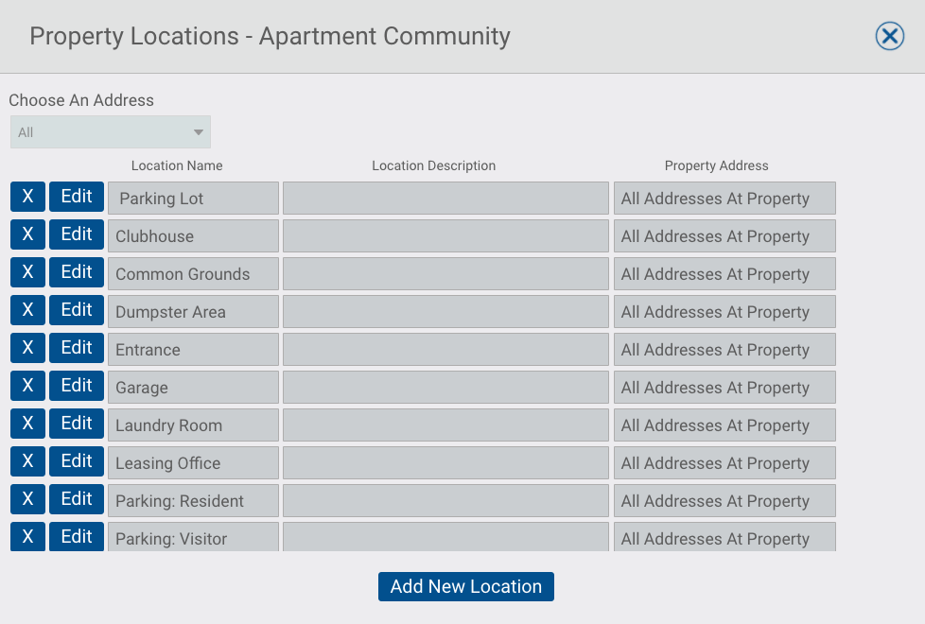Click the Entrance location description field

446,349
